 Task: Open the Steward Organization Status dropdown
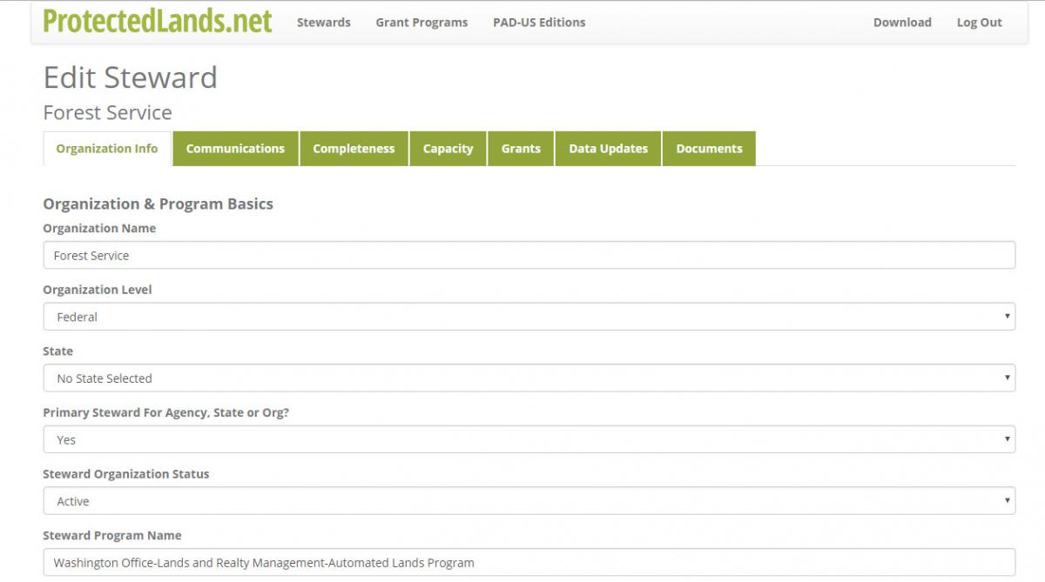pos(529,501)
